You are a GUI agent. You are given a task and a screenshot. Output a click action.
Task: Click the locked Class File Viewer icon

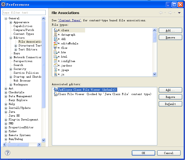point(56,94)
